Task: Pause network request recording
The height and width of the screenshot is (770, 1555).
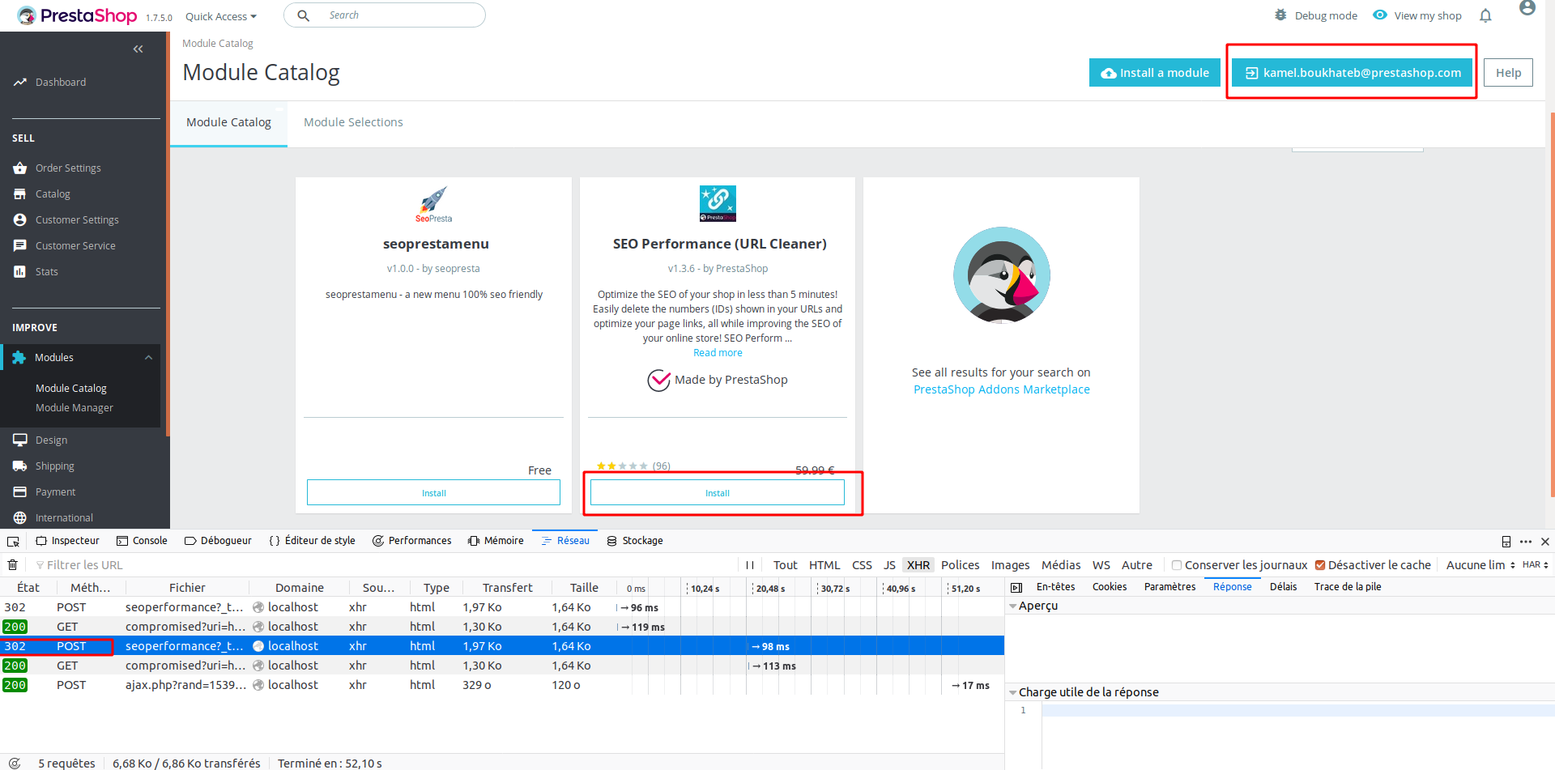Action: tap(750, 564)
